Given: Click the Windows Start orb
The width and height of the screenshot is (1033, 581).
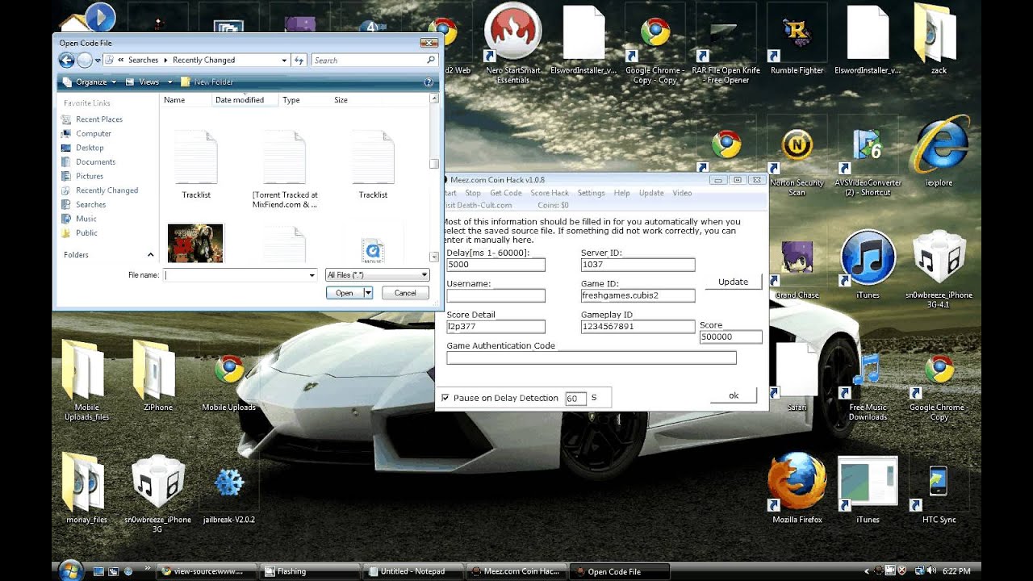Looking at the screenshot, I should click(x=71, y=570).
